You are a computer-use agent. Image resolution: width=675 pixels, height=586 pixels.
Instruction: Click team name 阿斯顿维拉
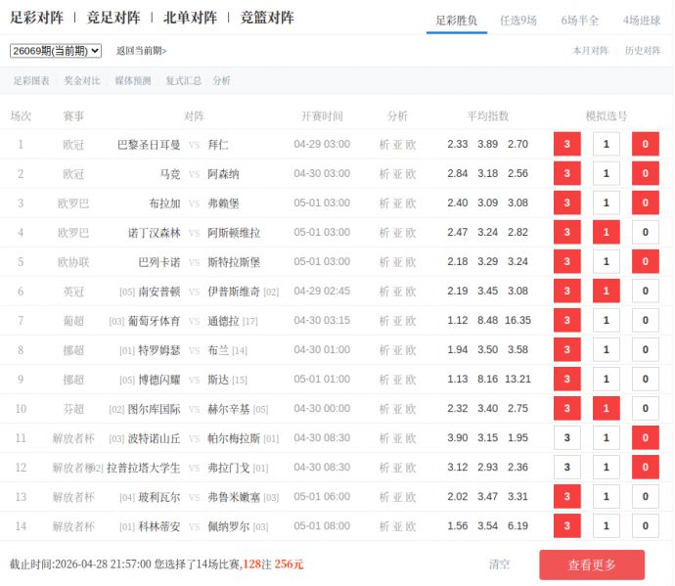coord(234,233)
